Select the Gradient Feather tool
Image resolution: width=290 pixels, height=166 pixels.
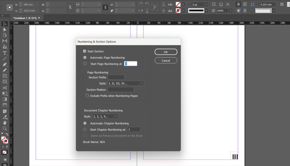tap(5, 105)
